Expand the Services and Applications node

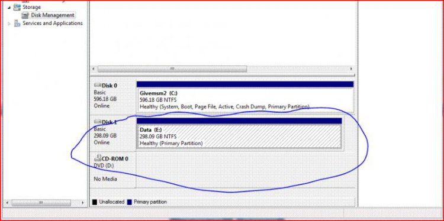(9, 24)
